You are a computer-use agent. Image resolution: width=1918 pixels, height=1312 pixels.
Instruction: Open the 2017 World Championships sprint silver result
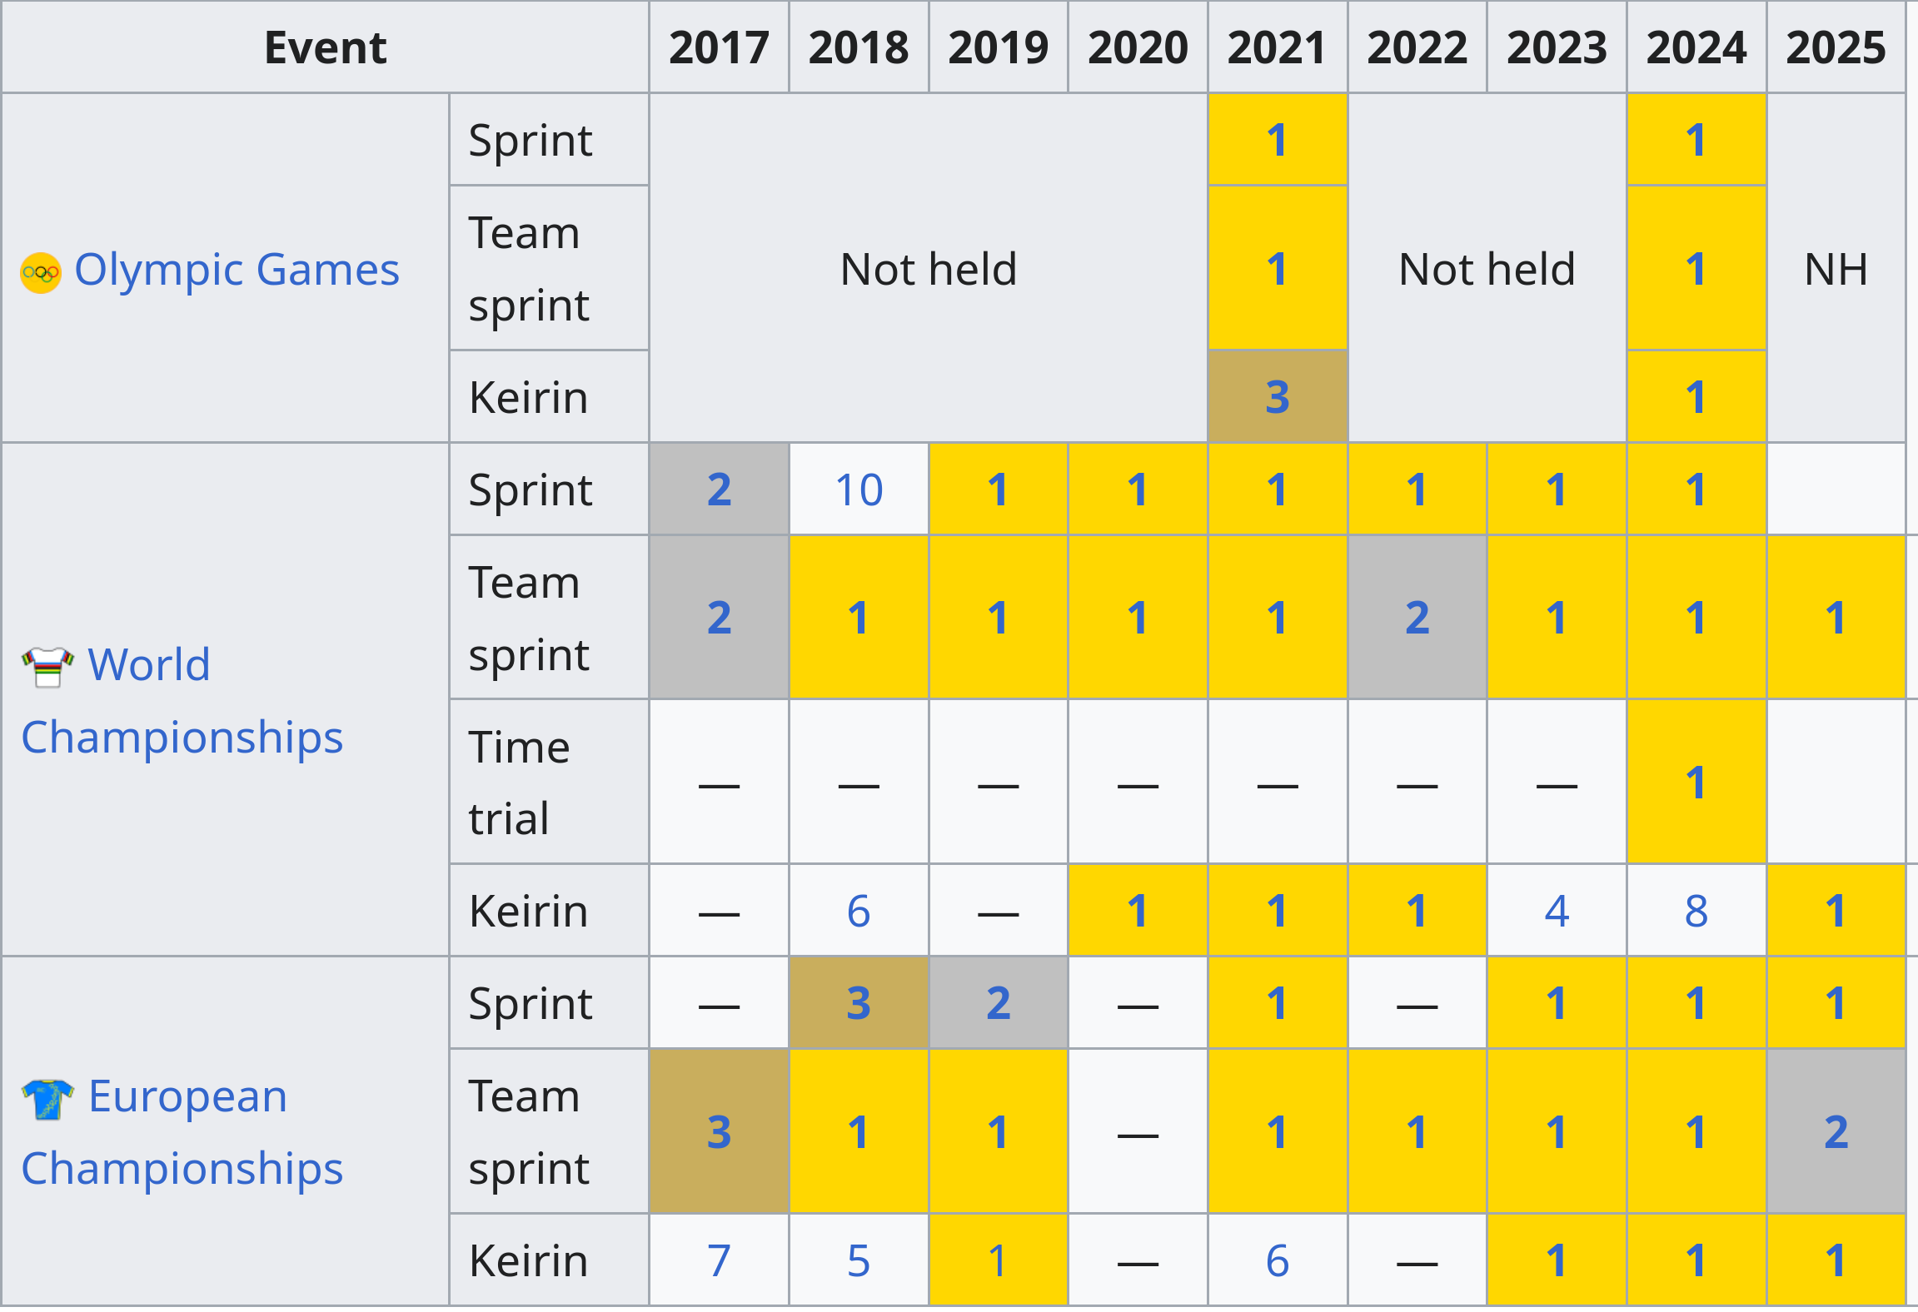point(719,490)
